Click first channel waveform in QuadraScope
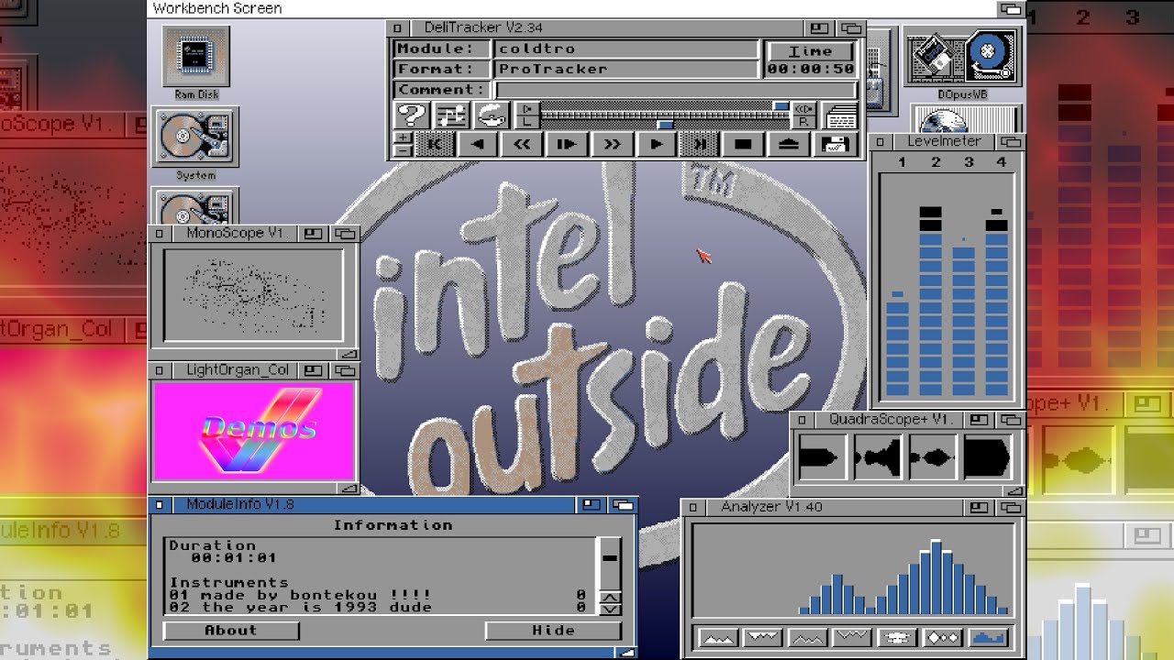The image size is (1174, 660). [x=822, y=457]
